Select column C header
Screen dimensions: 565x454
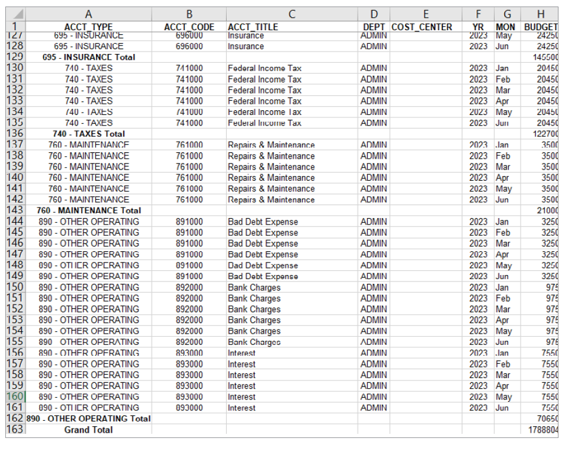coord(292,14)
